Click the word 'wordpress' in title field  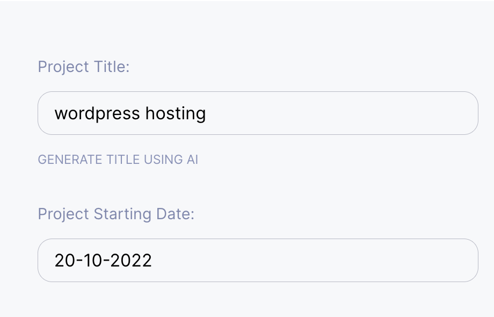click(97, 114)
